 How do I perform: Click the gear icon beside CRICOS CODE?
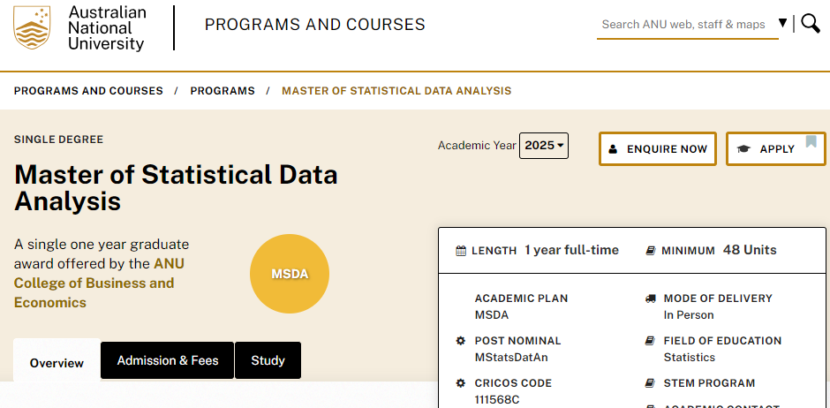461,383
